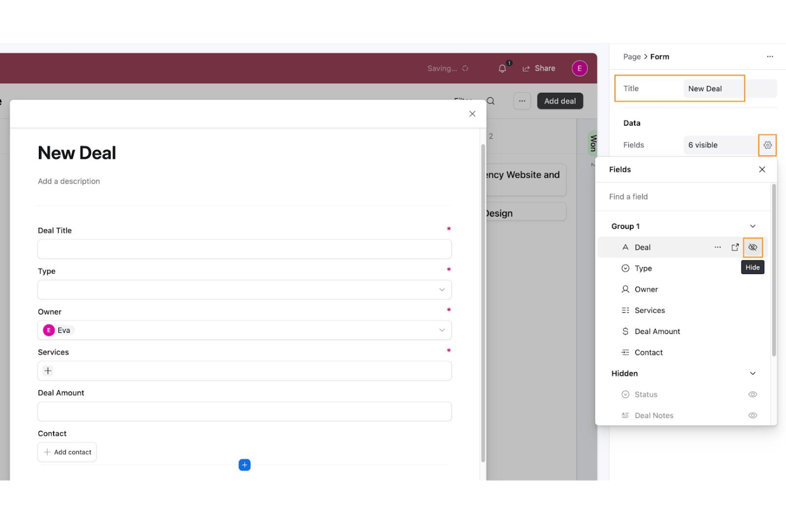Close the Fields popup panel
Image resolution: width=786 pixels, height=524 pixels.
[x=762, y=169]
